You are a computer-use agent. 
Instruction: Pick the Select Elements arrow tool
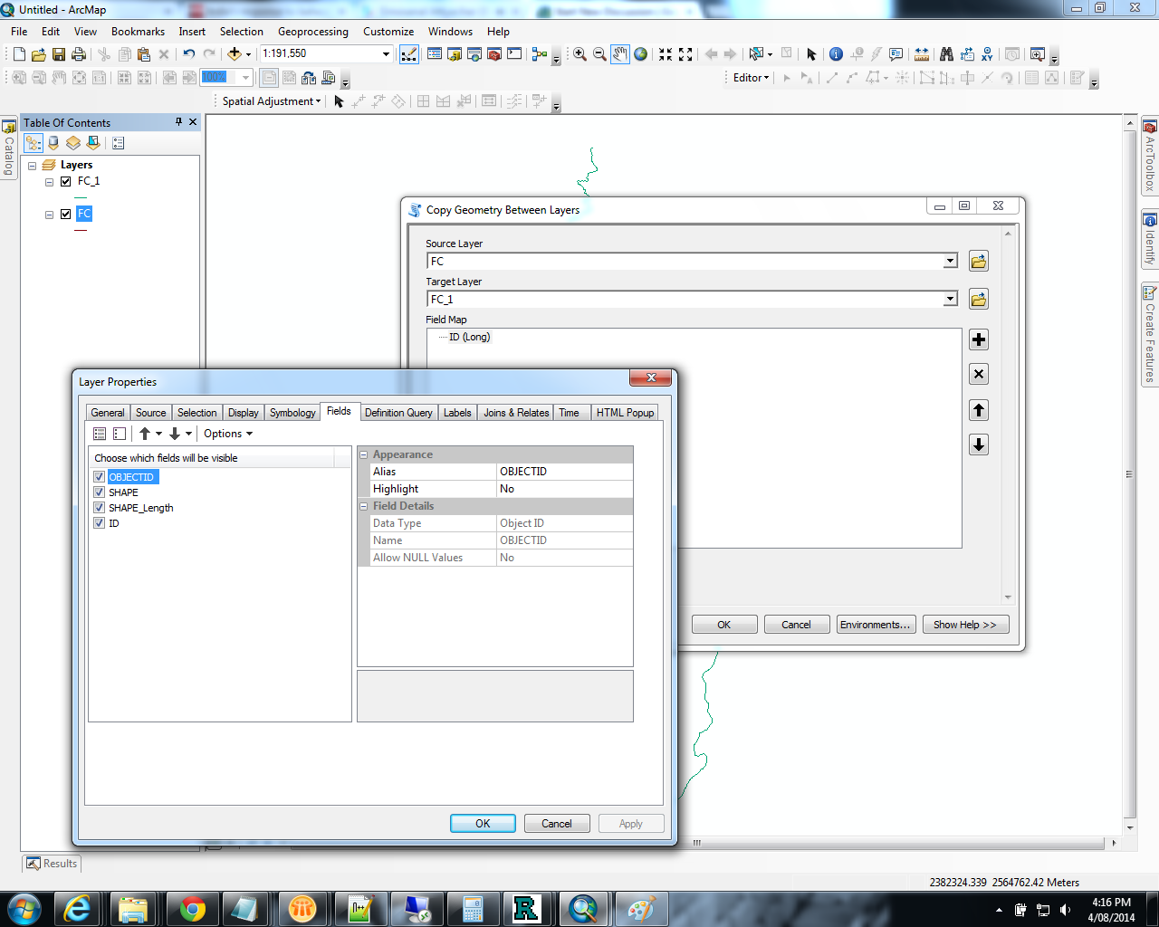pos(811,54)
